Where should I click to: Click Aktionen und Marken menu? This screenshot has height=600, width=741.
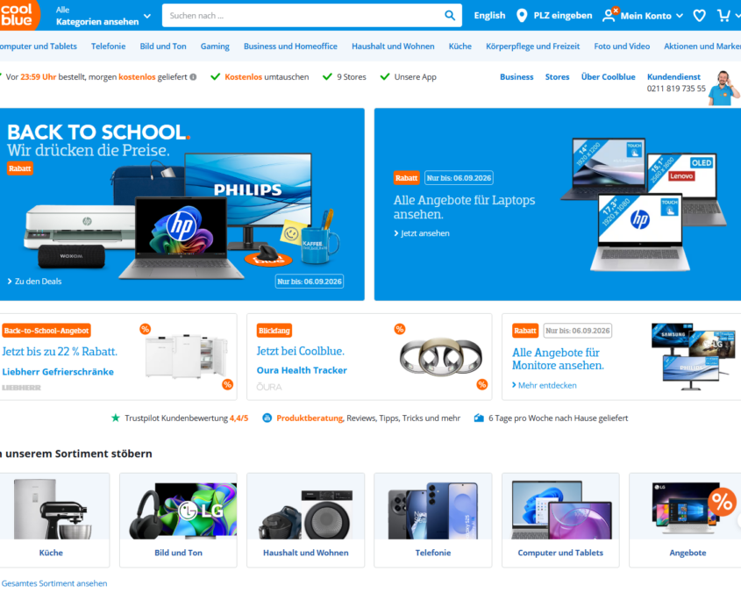(x=702, y=46)
